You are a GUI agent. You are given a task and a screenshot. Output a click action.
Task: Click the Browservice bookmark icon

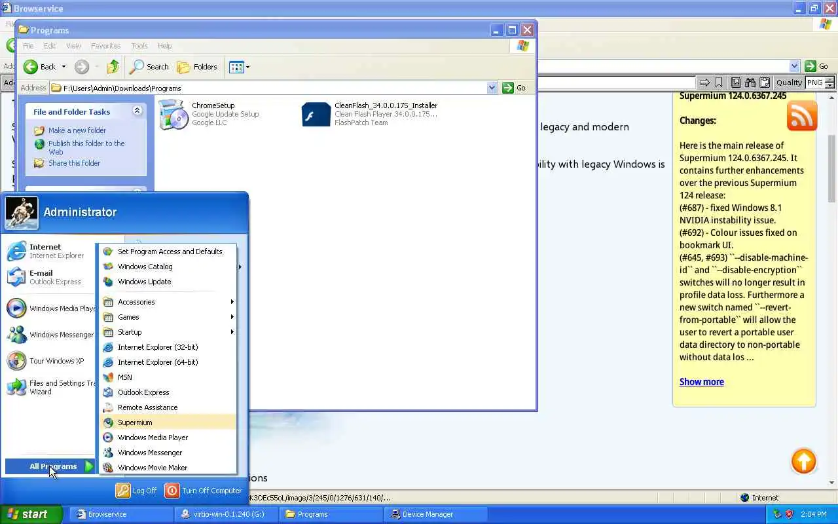pyautogui.click(x=719, y=83)
